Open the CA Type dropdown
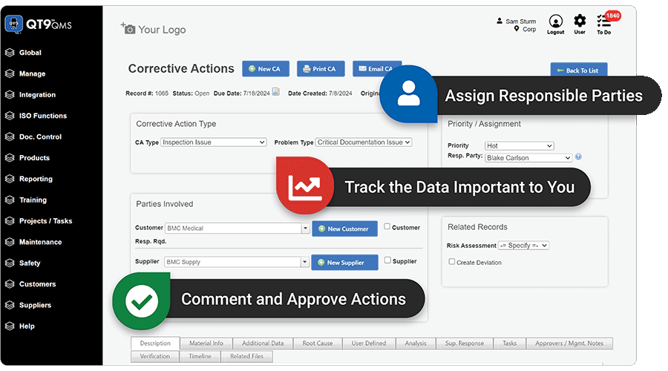This screenshot has height=371, width=668. 214,142
